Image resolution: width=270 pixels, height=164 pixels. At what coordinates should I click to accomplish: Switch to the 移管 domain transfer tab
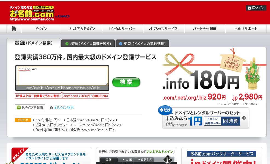[88, 43]
